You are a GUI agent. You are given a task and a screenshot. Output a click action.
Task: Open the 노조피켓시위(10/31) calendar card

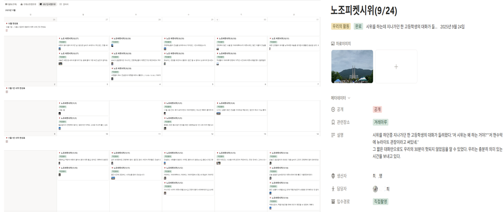(x=293, y=43)
